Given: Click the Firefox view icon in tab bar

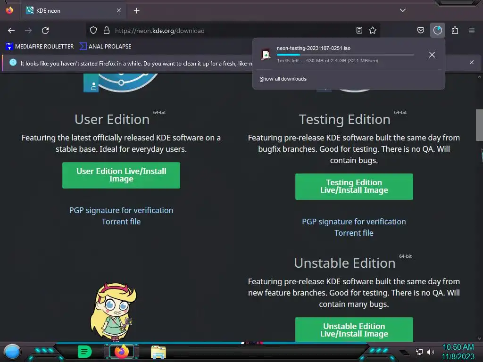Looking at the screenshot, I should [x=9, y=10].
